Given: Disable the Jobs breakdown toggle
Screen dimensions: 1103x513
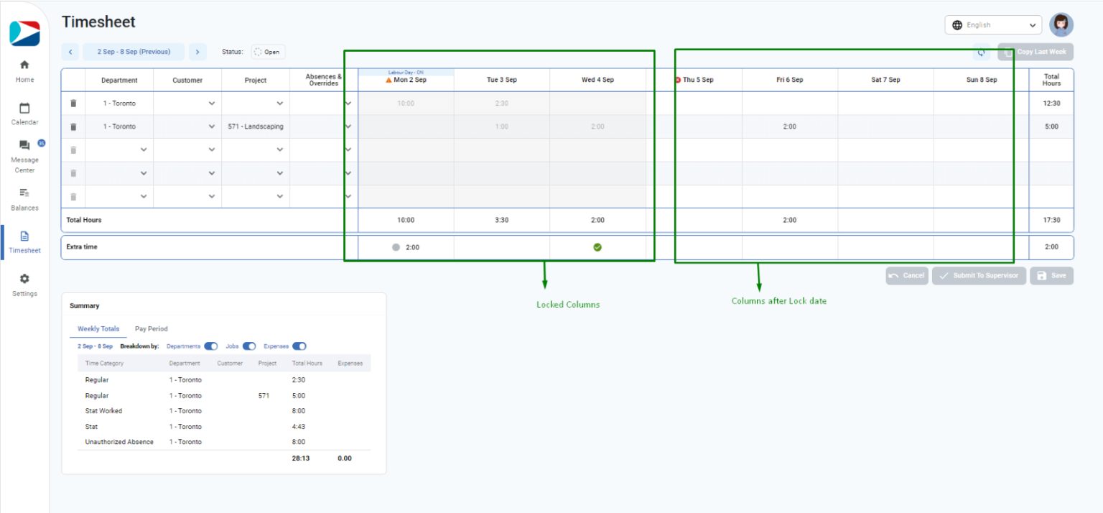Looking at the screenshot, I should coord(251,346).
